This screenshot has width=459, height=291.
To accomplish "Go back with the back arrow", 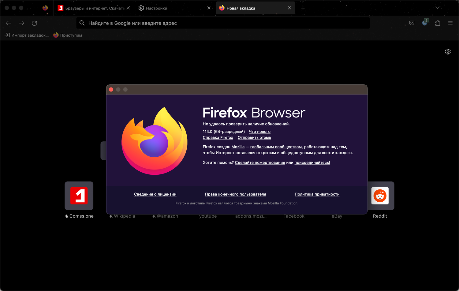I will pos(9,23).
